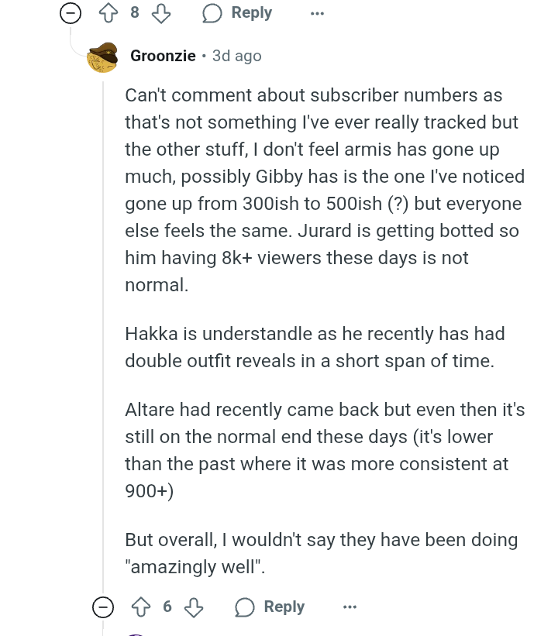Image resolution: width=558 pixels, height=636 pixels.
Task: Click Groonzie's profile avatar
Action: [x=102, y=57]
